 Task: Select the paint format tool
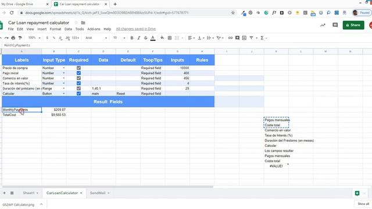[20, 38]
